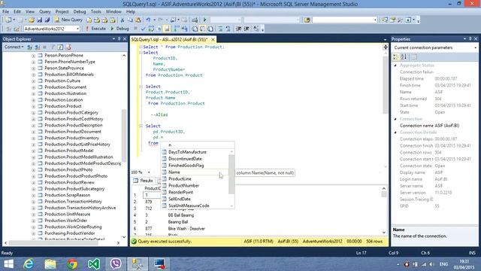The height and width of the screenshot is (271, 481).
Task: Click the Refresh icon in Object Explorer toolbar
Action: point(60,47)
